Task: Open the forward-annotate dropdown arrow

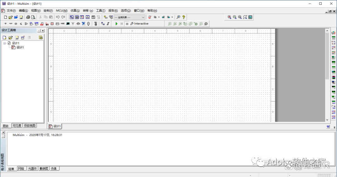Action: 172,17
